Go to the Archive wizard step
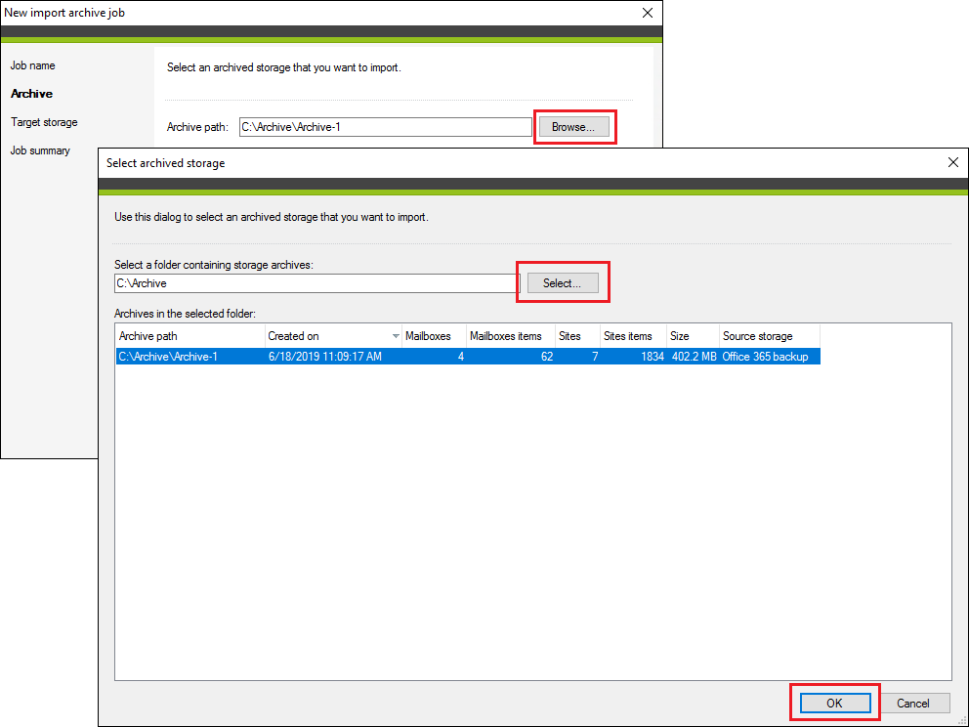This screenshot has height=727, width=969. click(31, 94)
